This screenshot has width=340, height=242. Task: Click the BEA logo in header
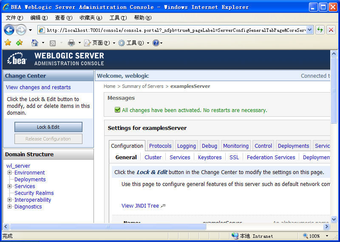click(x=17, y=59)
